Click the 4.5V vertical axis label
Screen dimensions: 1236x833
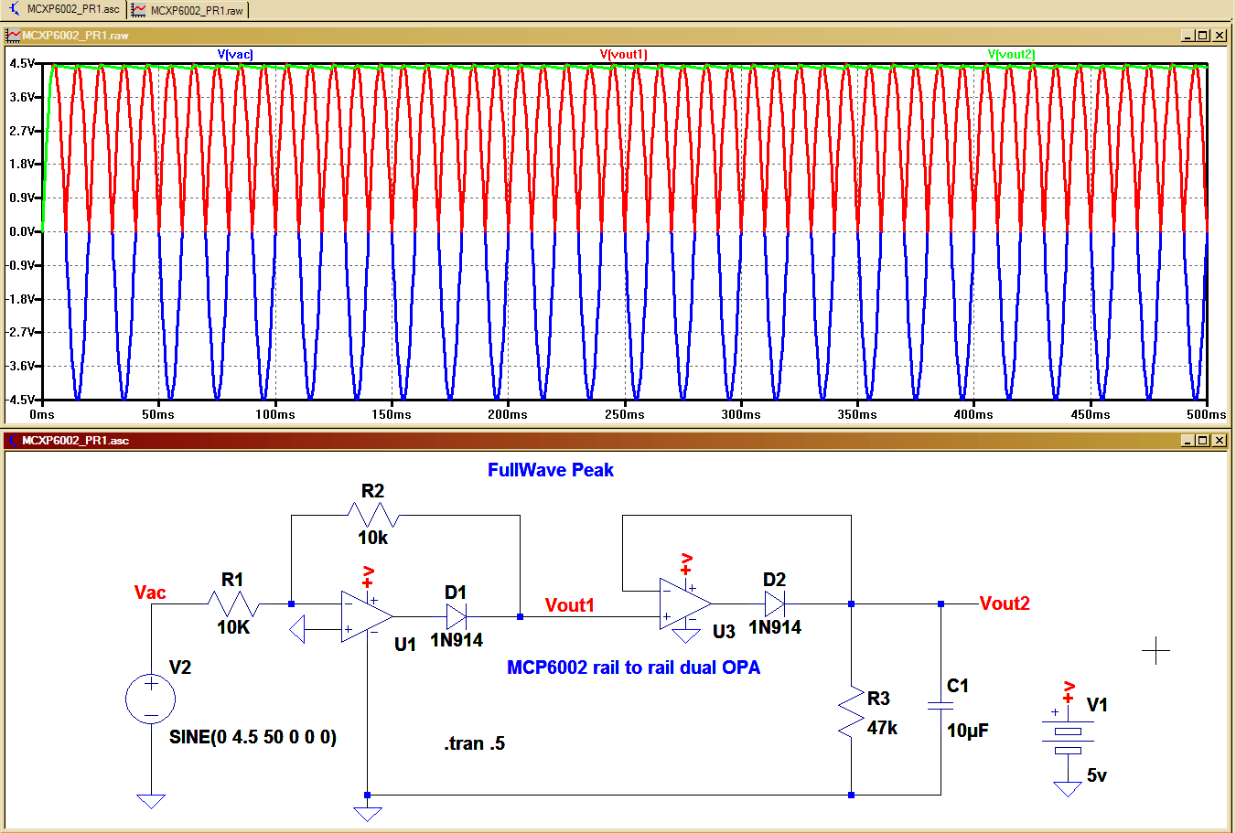tap(22, 63)
